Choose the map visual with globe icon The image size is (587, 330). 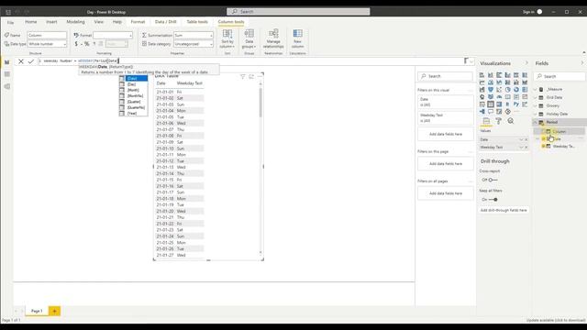point(482,97)
